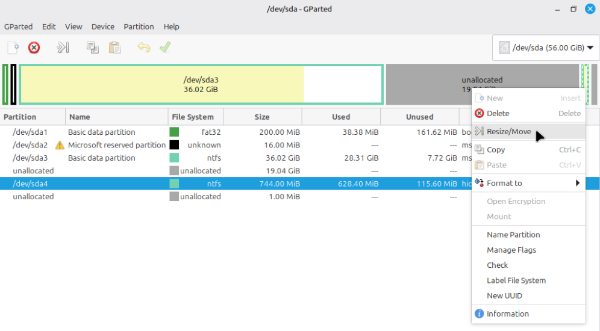The height and width of the screenshot is (331, 600).
Task: Click the teal ntfs swatch for /dev/sda3
Action: tap(174, 158)
